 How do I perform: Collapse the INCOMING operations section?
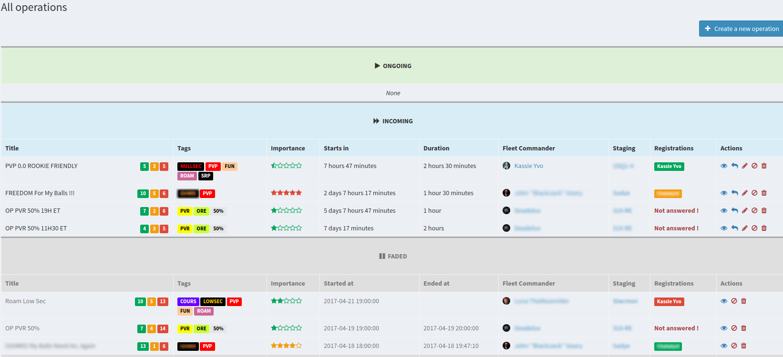(393, 121)
